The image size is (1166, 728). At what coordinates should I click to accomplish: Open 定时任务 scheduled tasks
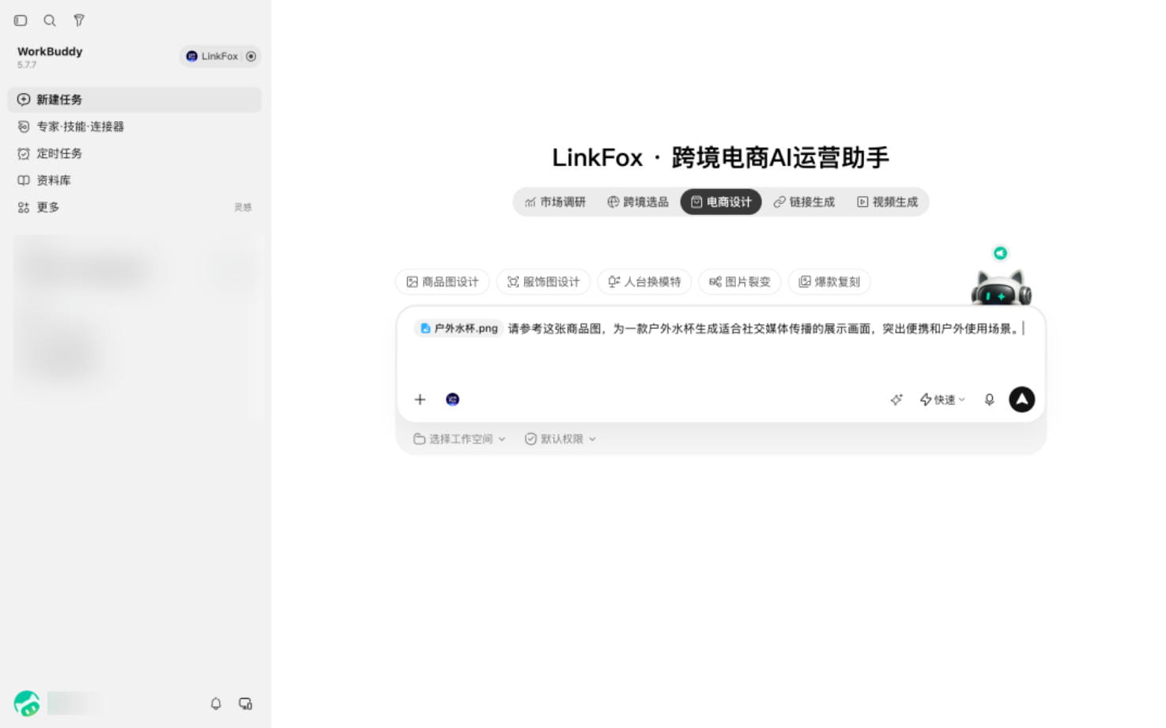point(134,153)
